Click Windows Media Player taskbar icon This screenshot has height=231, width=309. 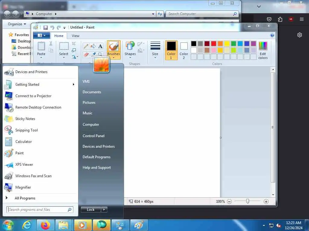(x=83, y=225)
